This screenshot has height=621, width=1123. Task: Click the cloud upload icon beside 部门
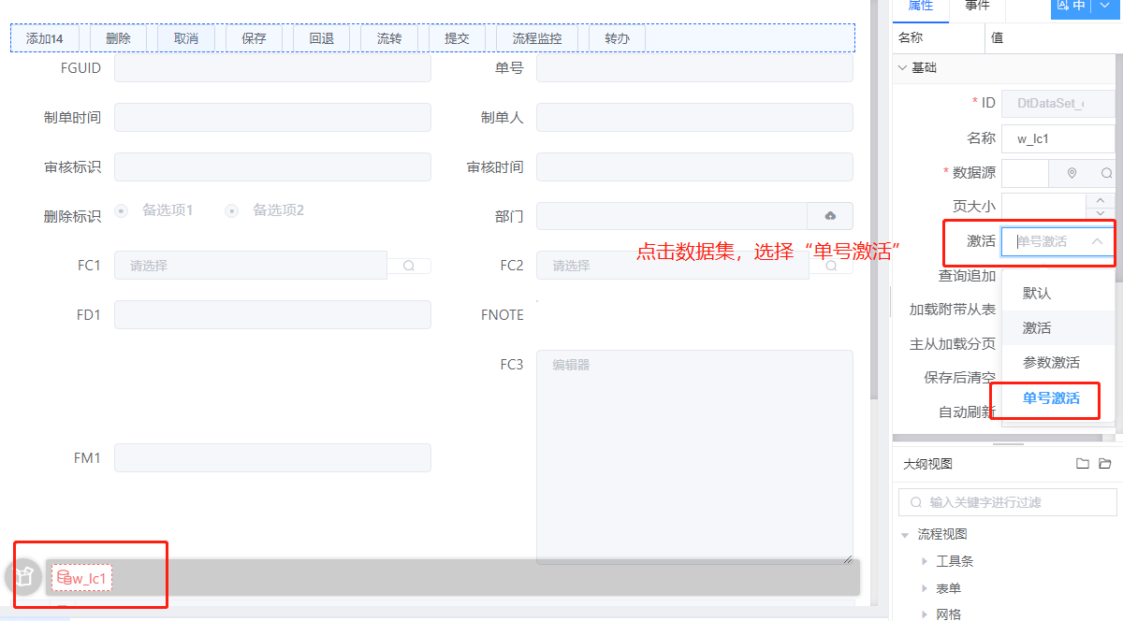click(x=830, y=216)
